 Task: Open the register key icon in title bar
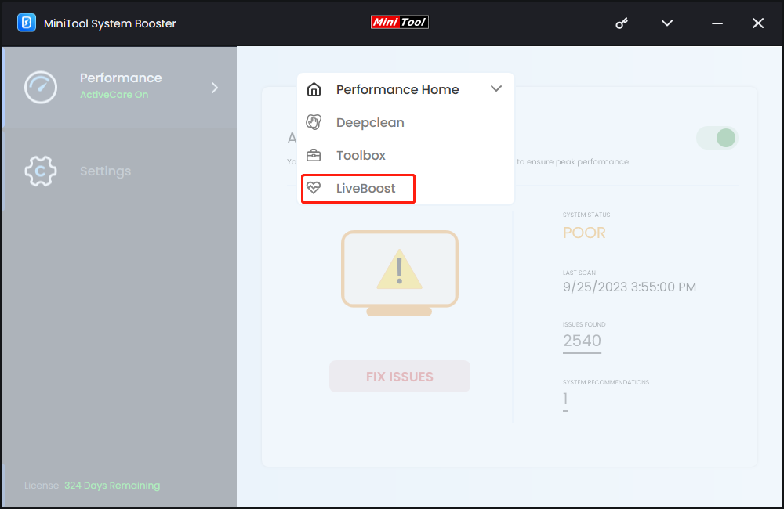click(622, 23)
